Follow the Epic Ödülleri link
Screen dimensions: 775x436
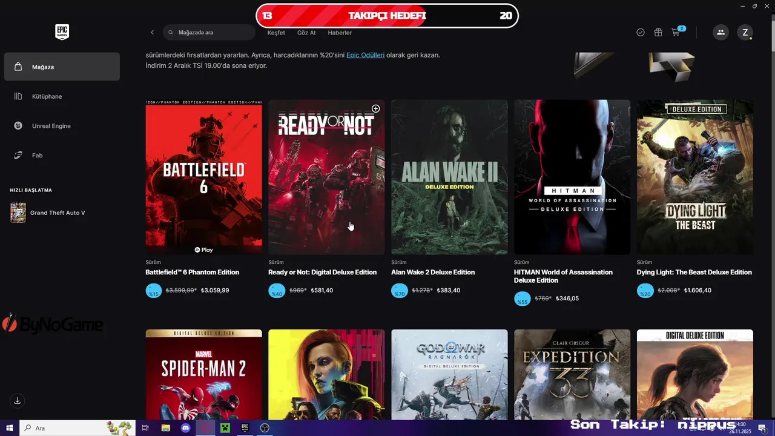365,55
